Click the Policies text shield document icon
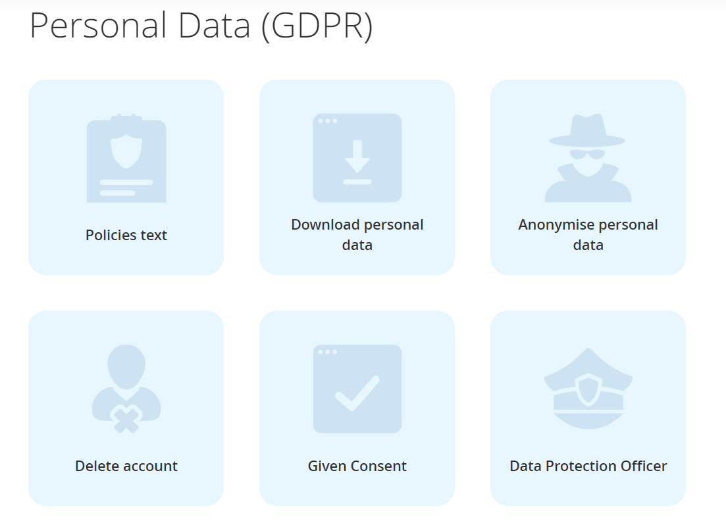Viewport: 726px width, 527px height. (126, 159)
